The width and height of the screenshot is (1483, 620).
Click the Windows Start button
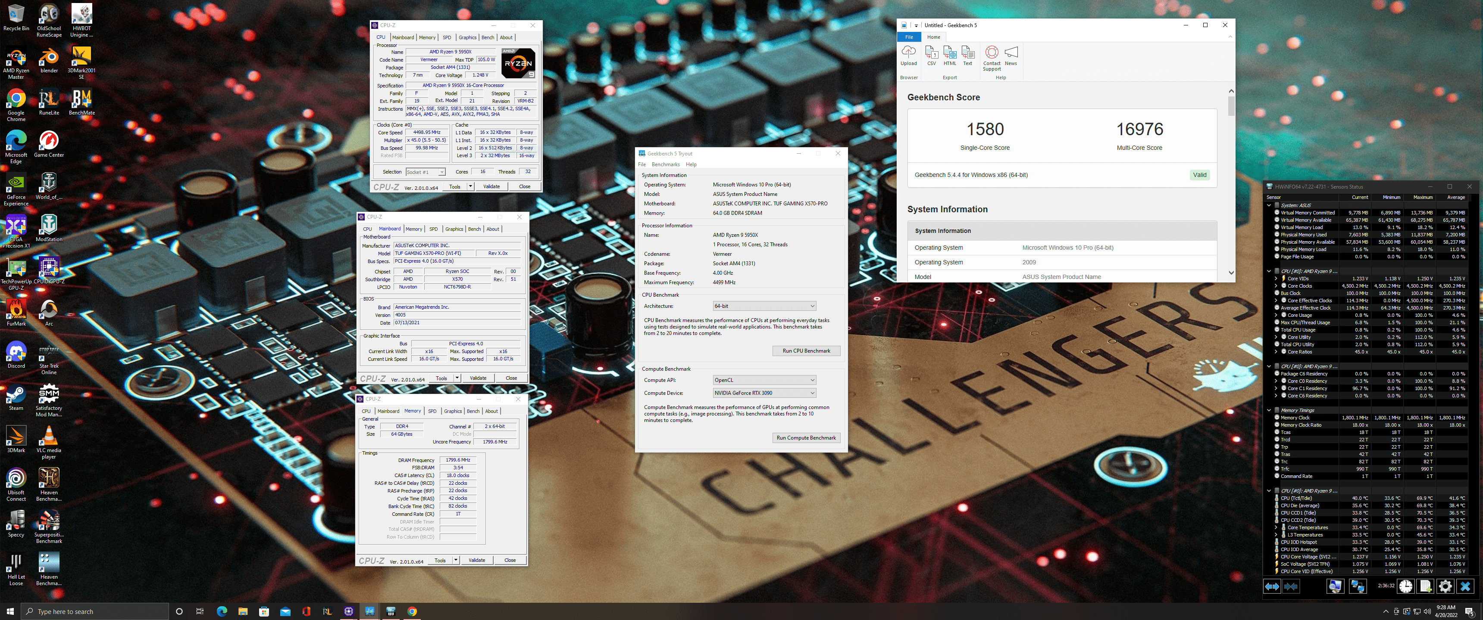click(x=10, y=611)
